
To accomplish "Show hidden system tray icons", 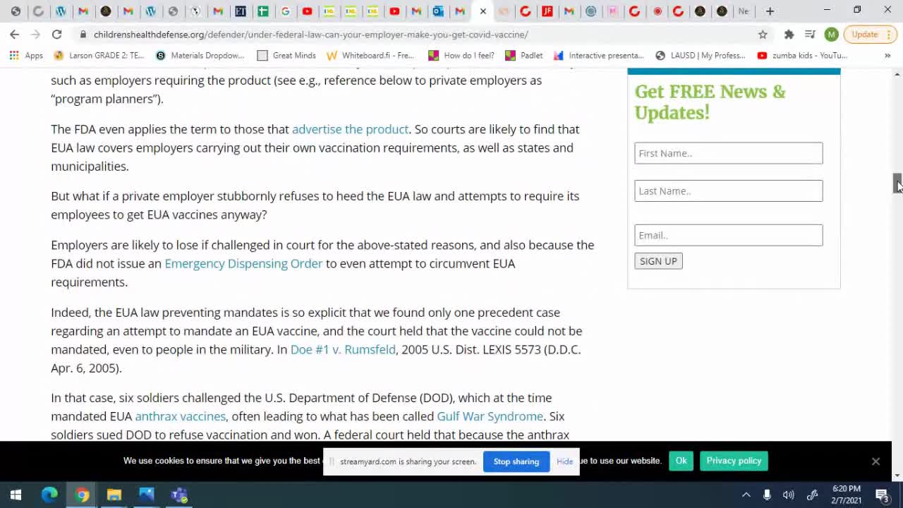I will click(x=746, y=495).
